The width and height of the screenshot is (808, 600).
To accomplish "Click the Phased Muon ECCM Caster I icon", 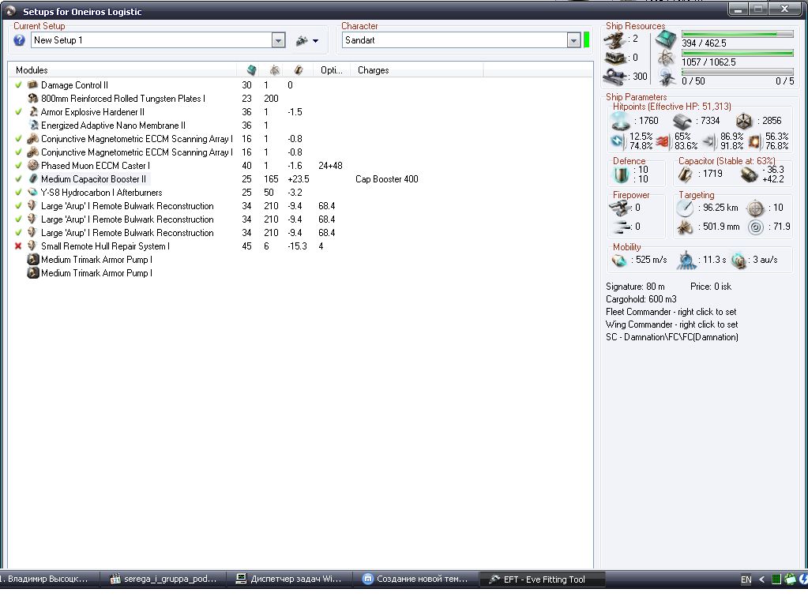I will click(33, 165).
